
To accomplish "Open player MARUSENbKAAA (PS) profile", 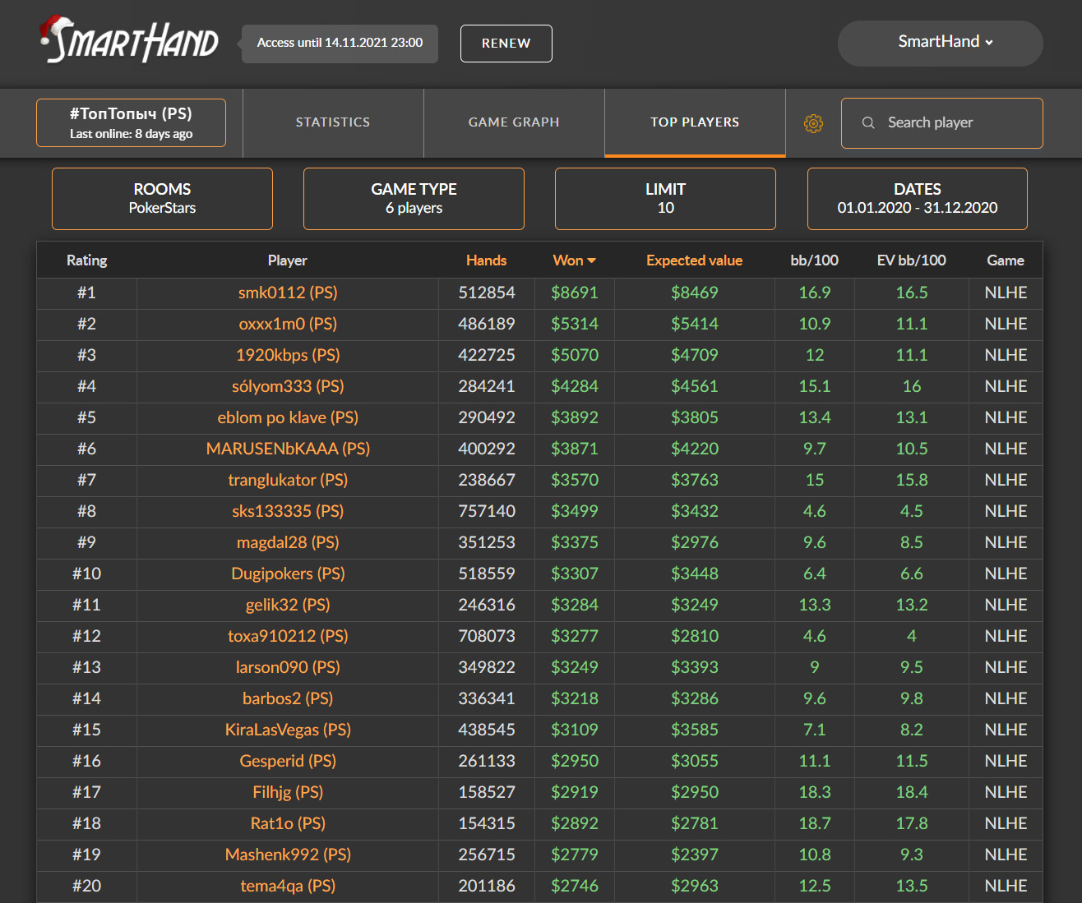I will point(288,449).
